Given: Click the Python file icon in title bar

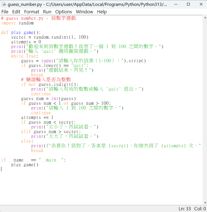Looking at the screenshot, I should [4, 4].
